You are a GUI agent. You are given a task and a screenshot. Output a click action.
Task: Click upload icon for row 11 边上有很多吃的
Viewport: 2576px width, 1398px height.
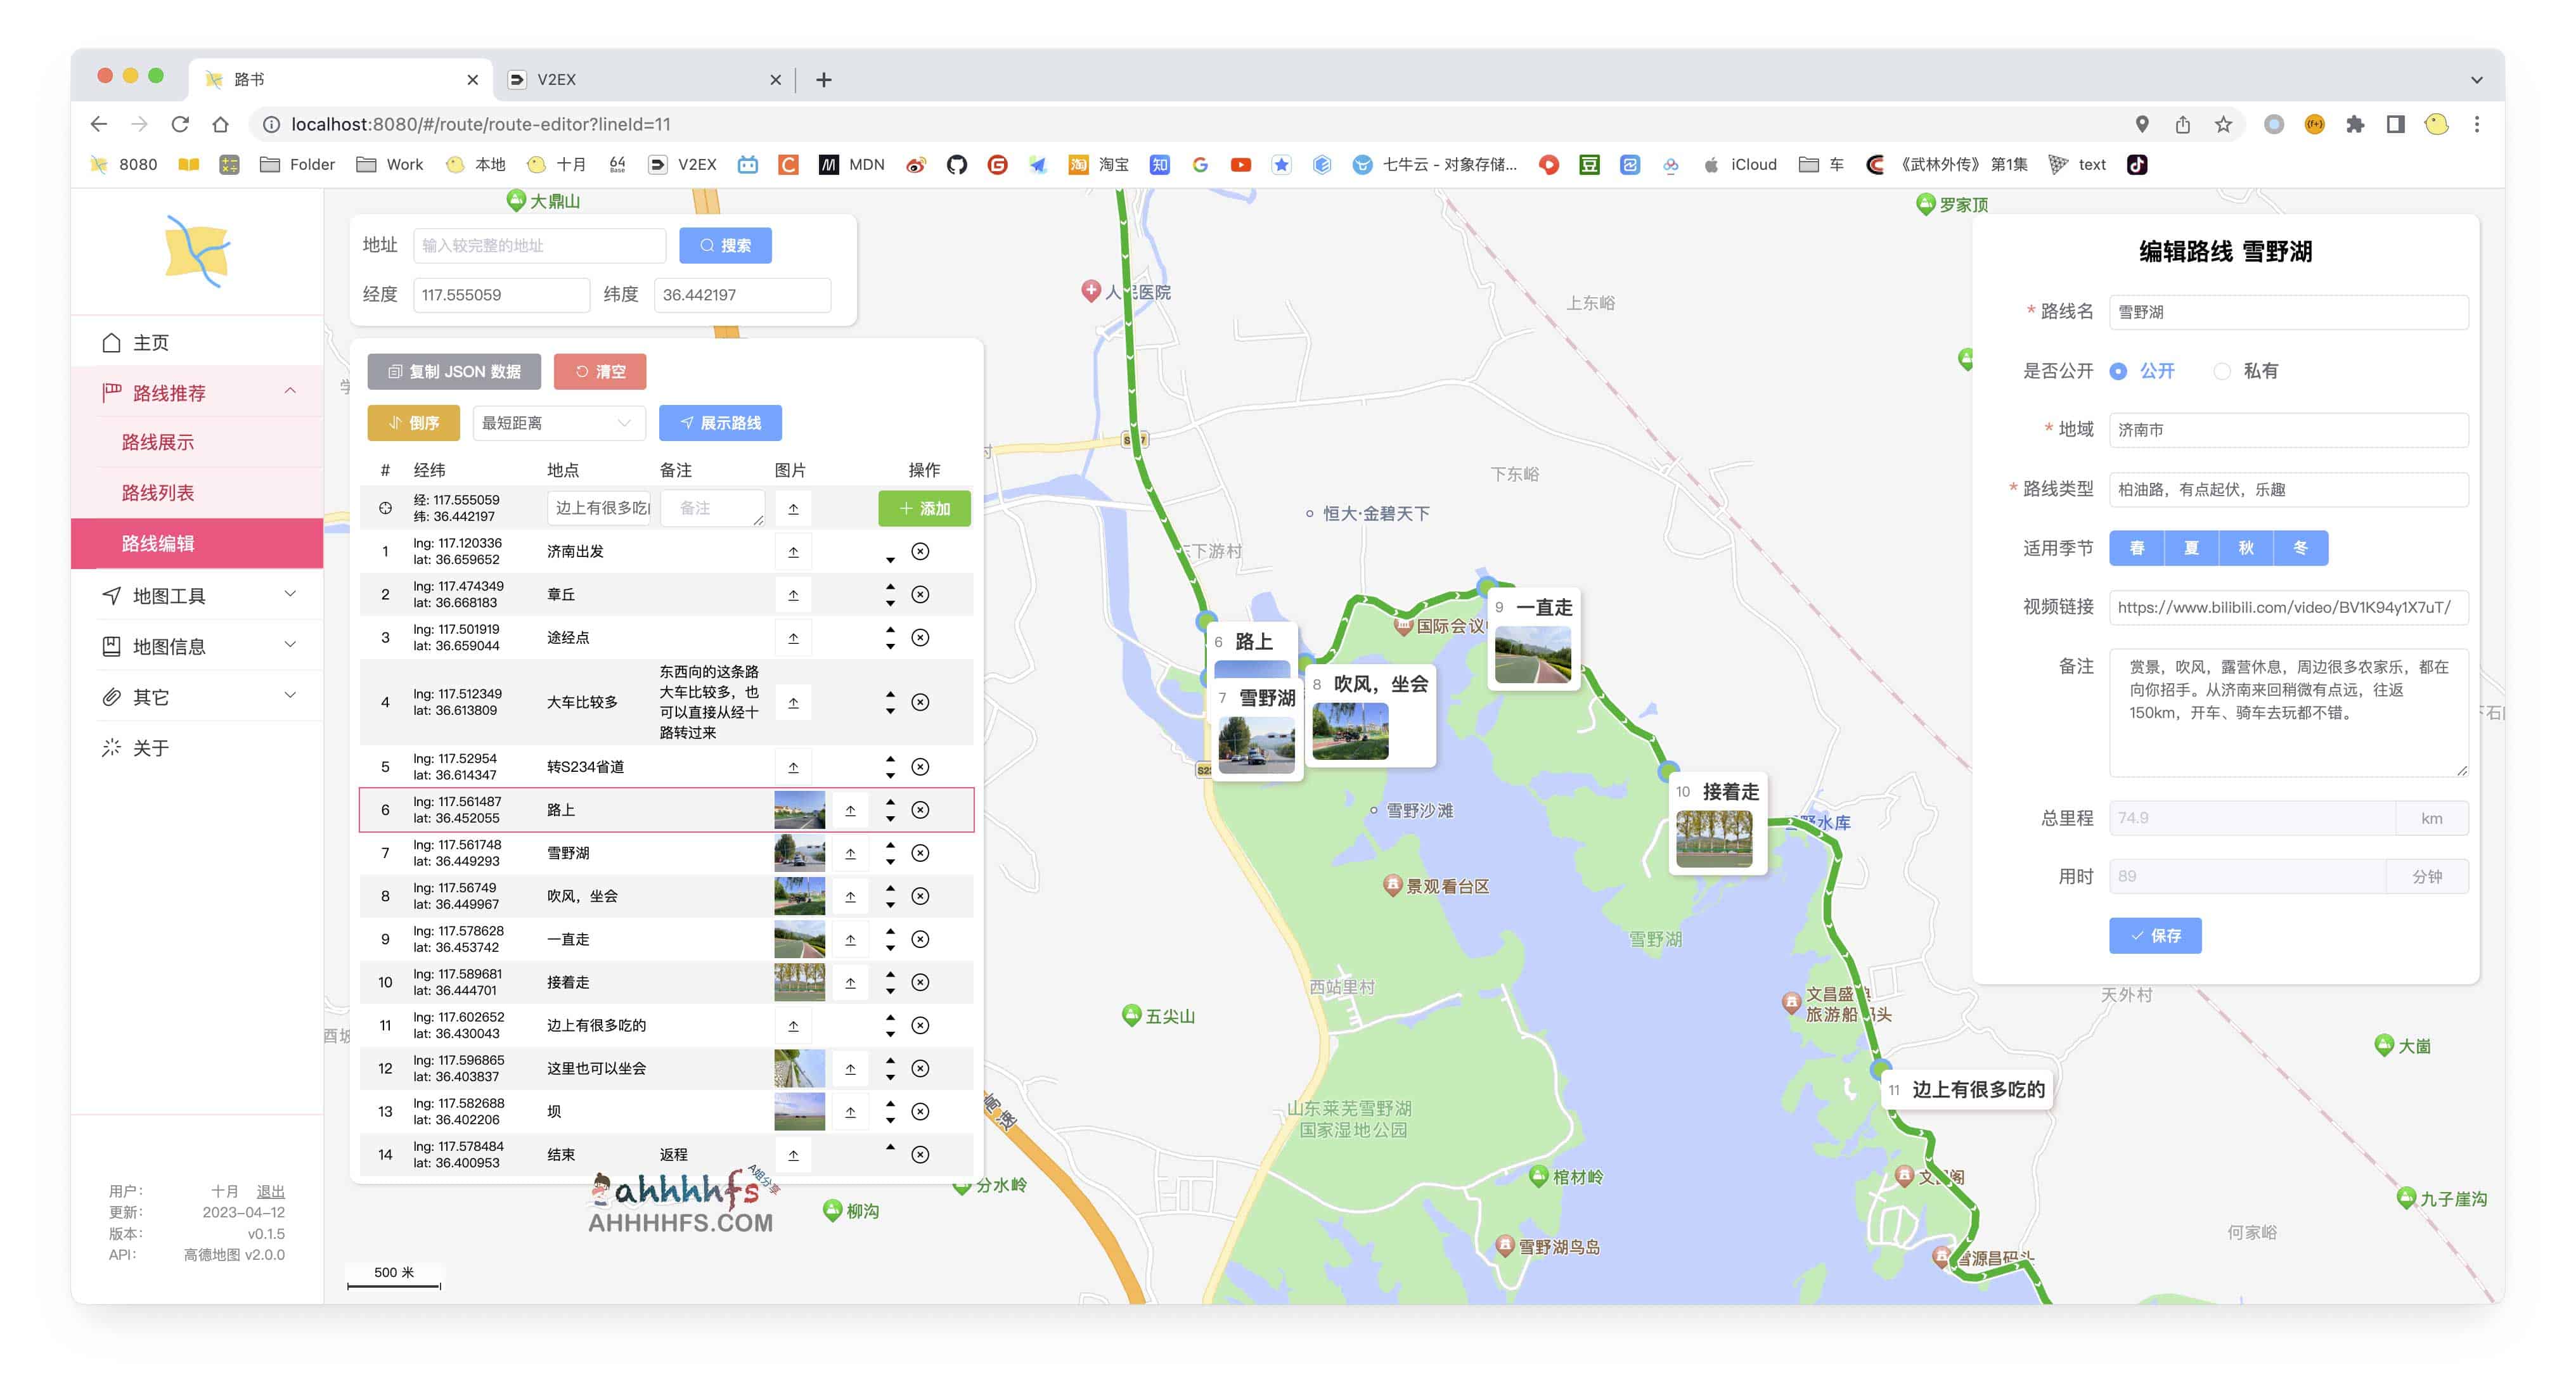coord(793,1025)
